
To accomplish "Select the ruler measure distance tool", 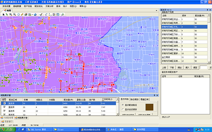I will pos(22,15).
